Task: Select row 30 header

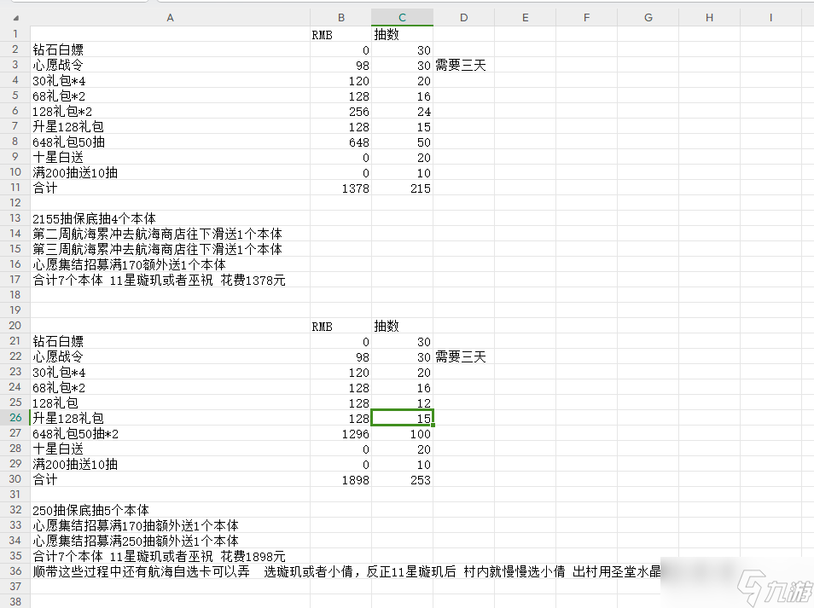Action: (15, 479)
